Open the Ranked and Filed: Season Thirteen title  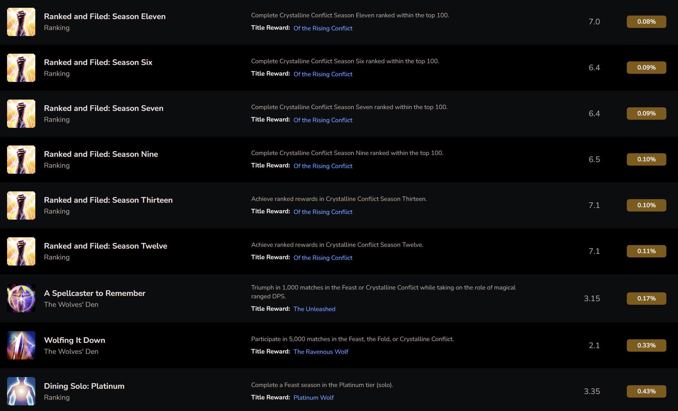(108, 200)
